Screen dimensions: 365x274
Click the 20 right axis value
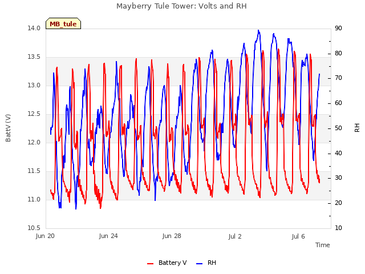[338, 203]
